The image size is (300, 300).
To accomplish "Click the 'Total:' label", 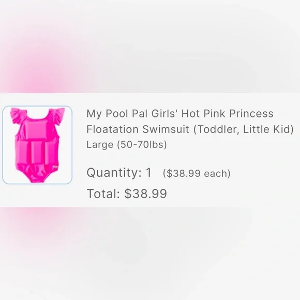I will (103, 193).
